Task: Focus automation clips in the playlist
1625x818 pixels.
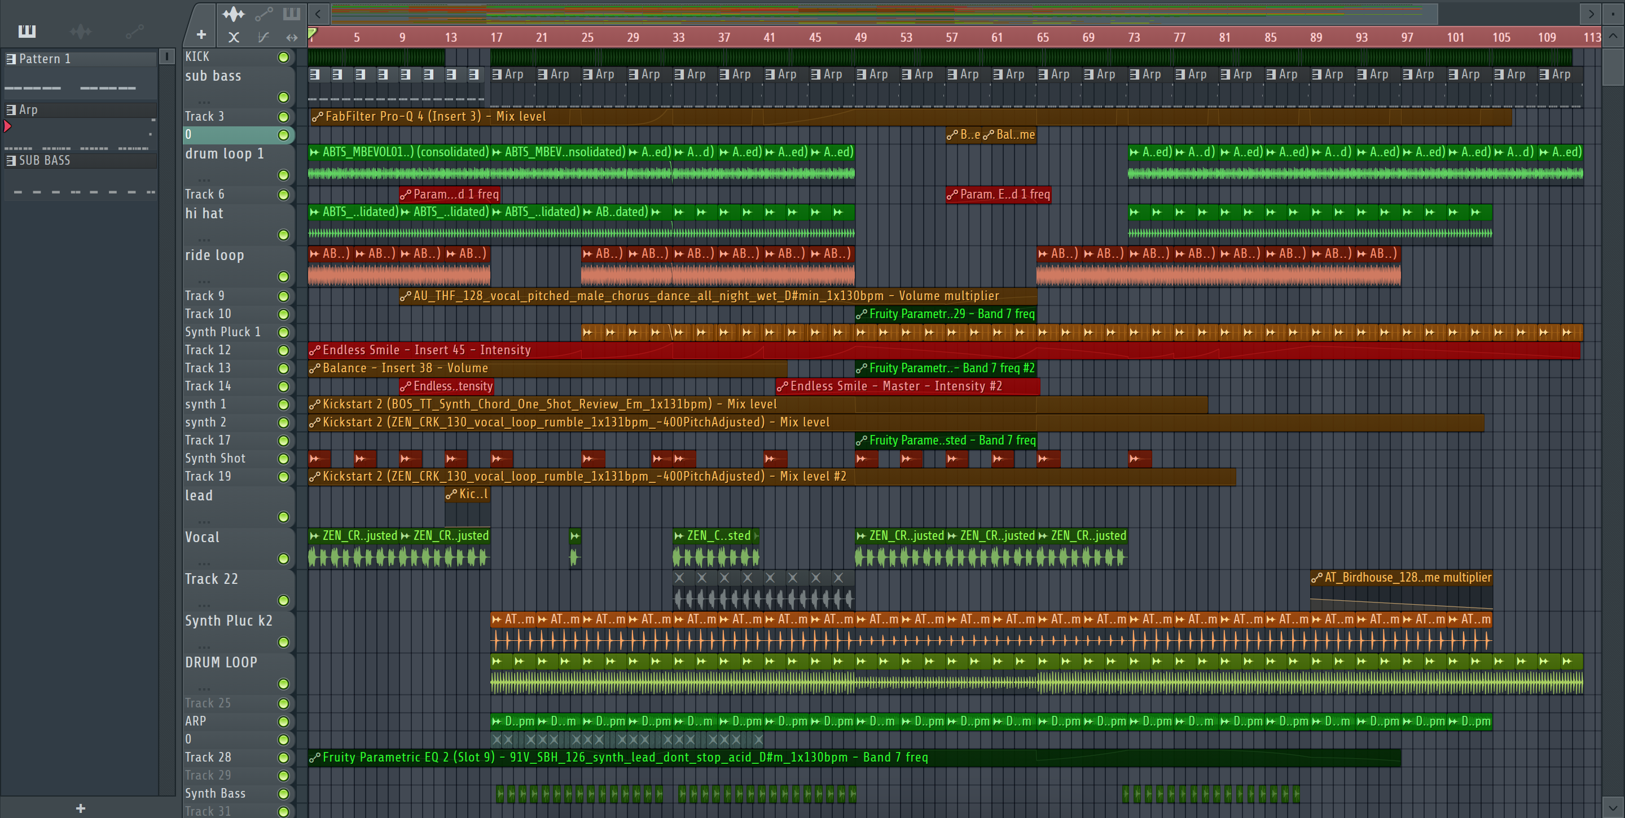Action: tap(263, 13)
